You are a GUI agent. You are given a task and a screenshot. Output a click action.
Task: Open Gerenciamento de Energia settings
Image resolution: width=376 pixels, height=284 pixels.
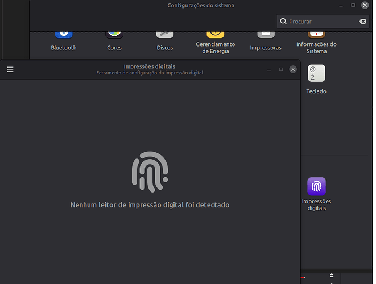click(216, 35)
